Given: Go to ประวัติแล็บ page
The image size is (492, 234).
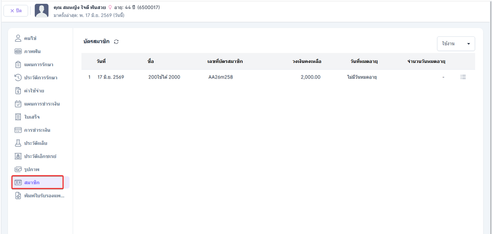Looking at the screenshot, I should [x=40, y=143].
